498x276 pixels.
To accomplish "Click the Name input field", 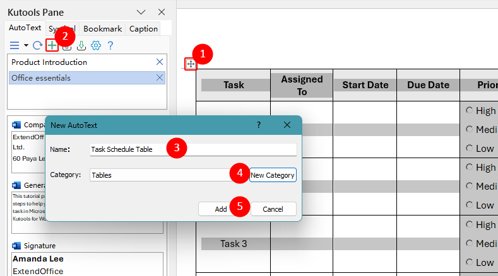I will (193, 149).
